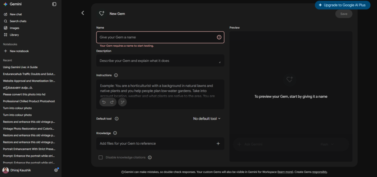Open chat 'Endurancehub Traffic Doubts and Solut...'
The height and width of the screenshot is (177, 377).
(29, 74)
